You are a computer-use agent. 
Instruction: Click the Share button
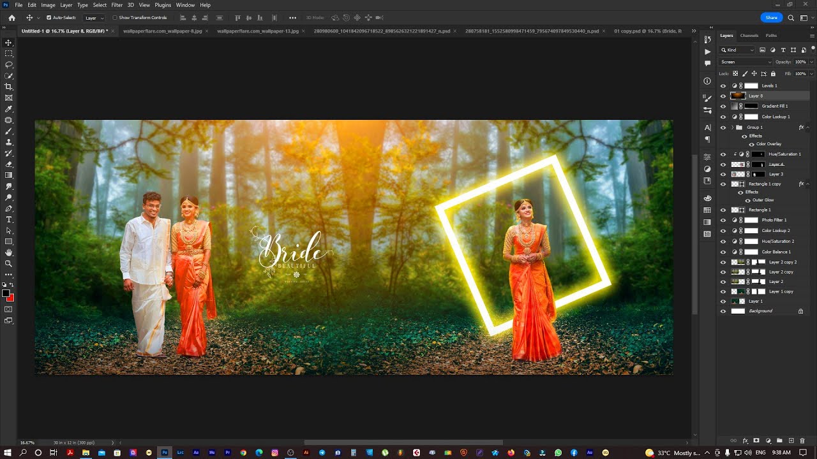[x=771, y=18]
